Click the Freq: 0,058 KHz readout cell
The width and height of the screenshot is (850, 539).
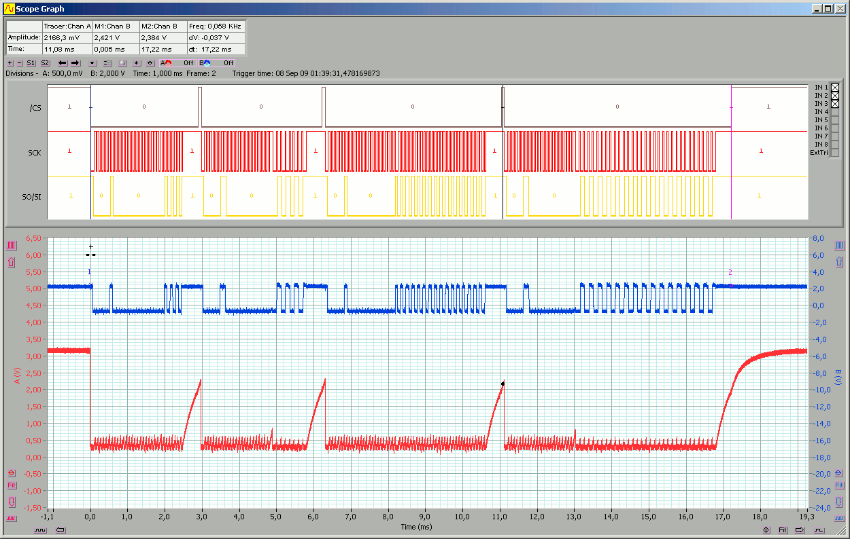point(216,26)
